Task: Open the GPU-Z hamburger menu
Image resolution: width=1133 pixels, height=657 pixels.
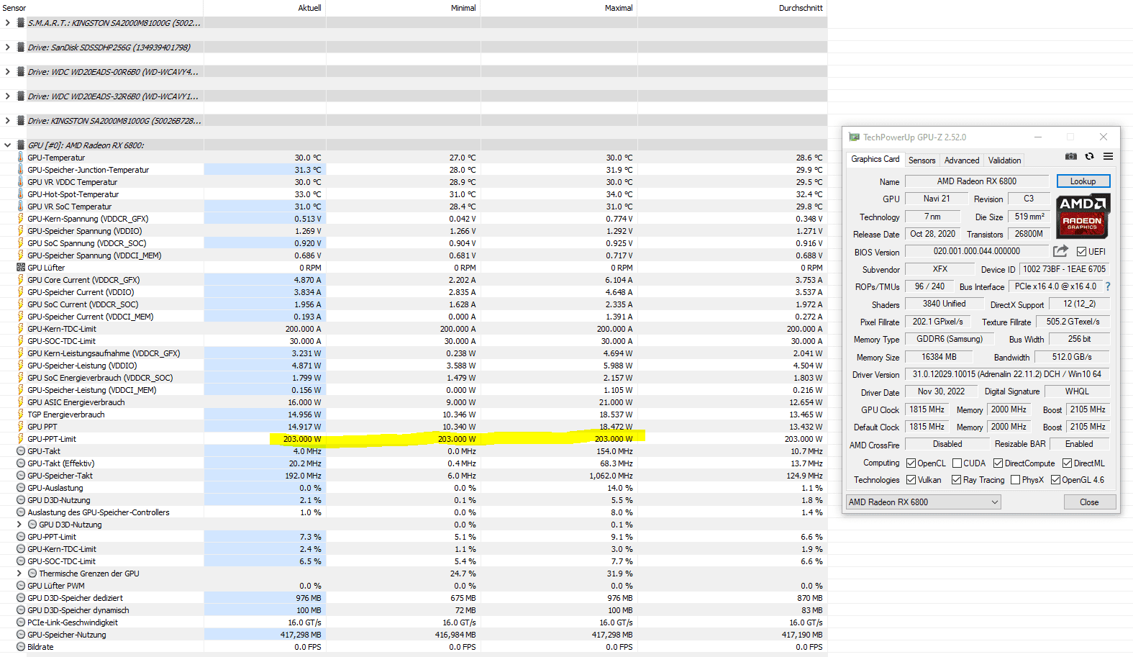Action: tap(1108, 156)
